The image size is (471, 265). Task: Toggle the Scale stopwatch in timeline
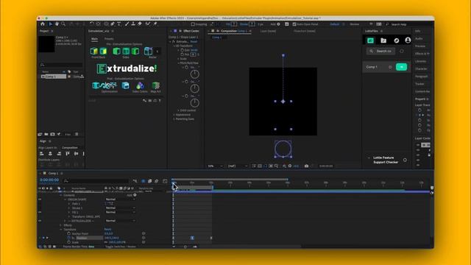click(68, 242)
